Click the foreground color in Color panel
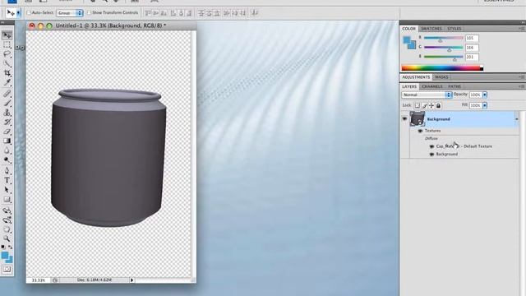This screenshot has width=526, height=296. pos(407,40)
